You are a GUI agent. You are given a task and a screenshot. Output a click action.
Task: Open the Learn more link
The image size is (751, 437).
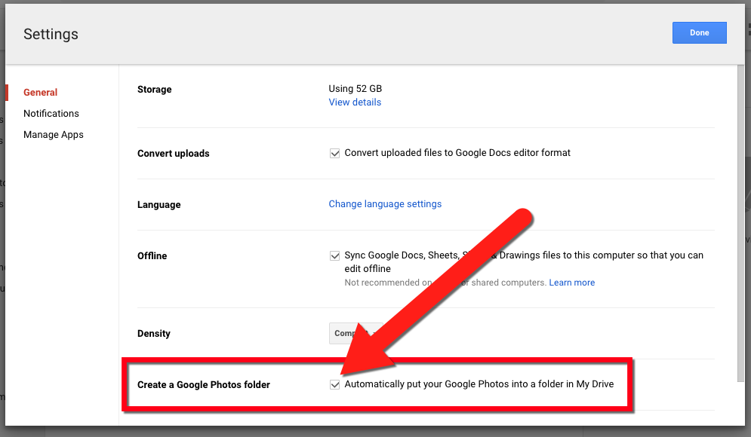(572, 283)
